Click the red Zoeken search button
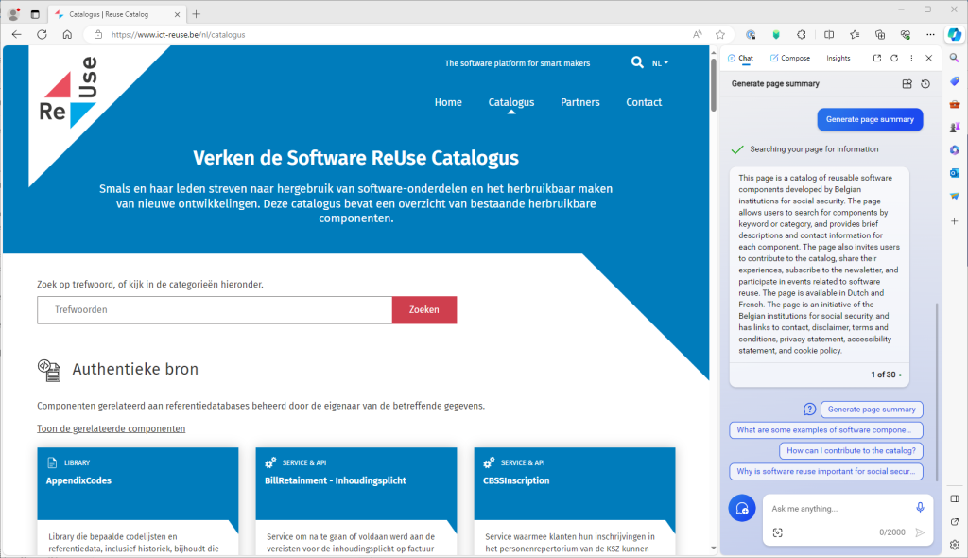Screen dimensions: 968x558 (x=424, y=309)
